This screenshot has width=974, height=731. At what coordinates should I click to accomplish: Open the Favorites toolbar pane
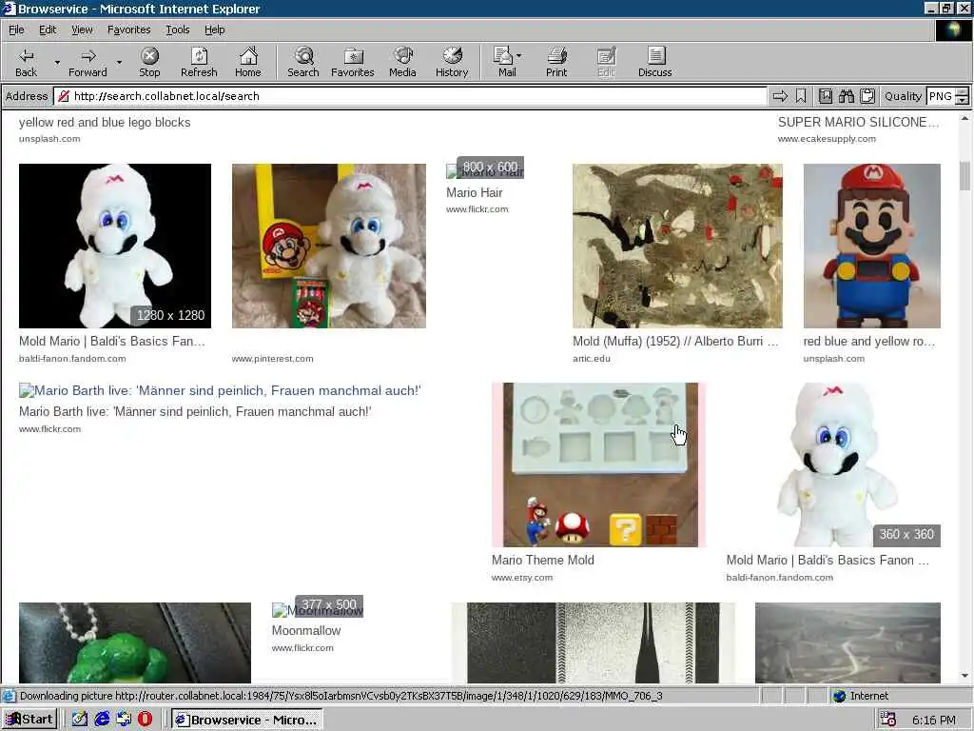[x=353, y=62]
